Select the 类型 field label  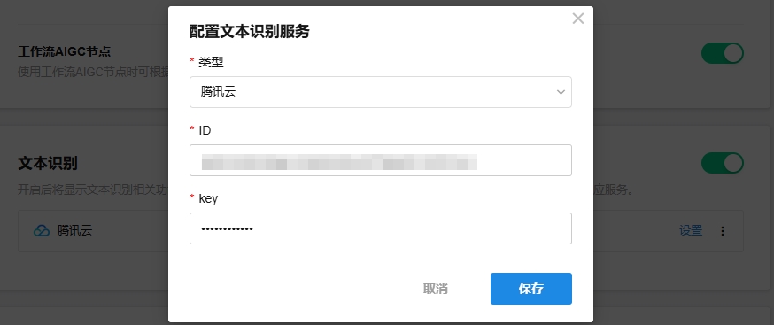212,62
